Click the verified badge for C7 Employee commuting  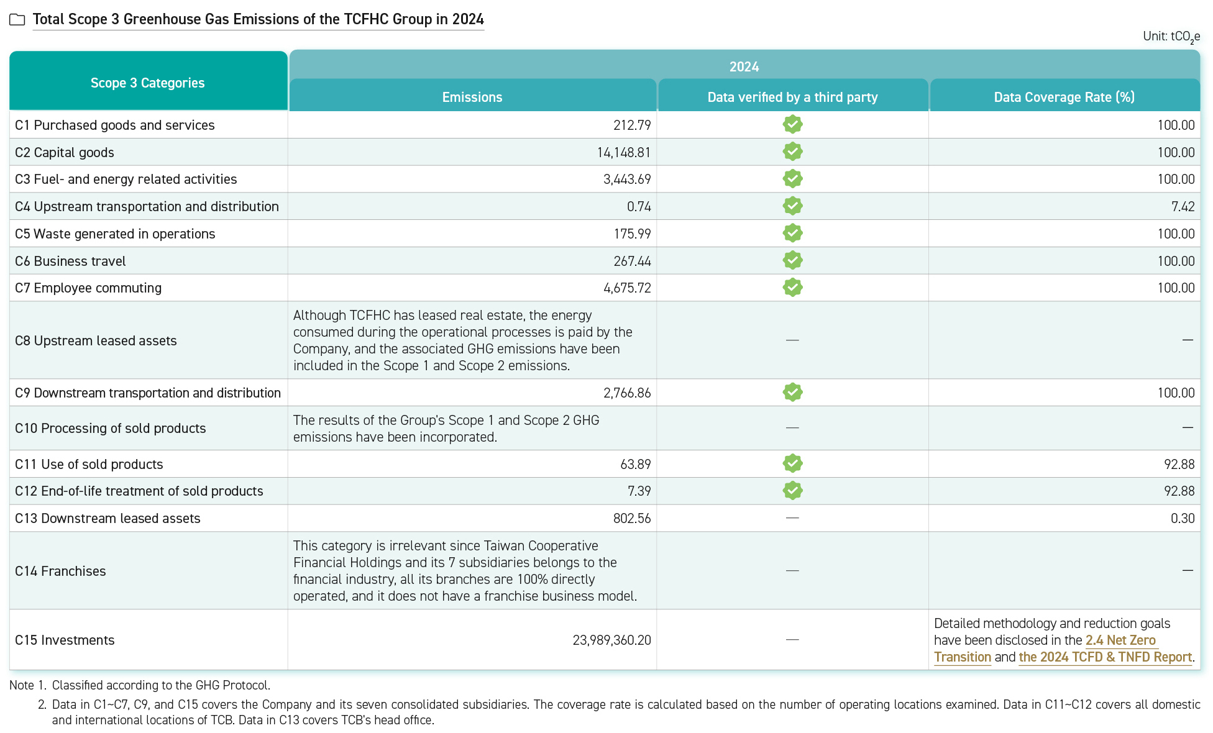coord(792,288)
